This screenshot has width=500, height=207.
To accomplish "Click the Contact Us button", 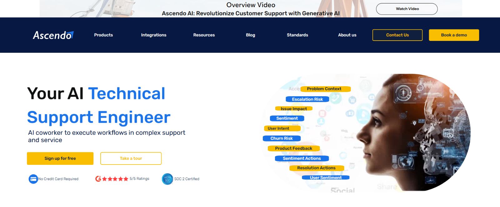I will (x=397, y=35).
